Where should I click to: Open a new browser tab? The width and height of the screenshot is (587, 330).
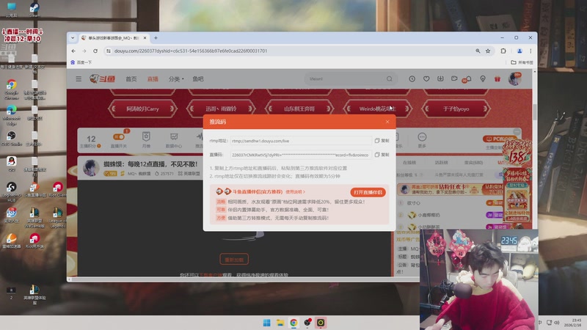pos(156,38)
